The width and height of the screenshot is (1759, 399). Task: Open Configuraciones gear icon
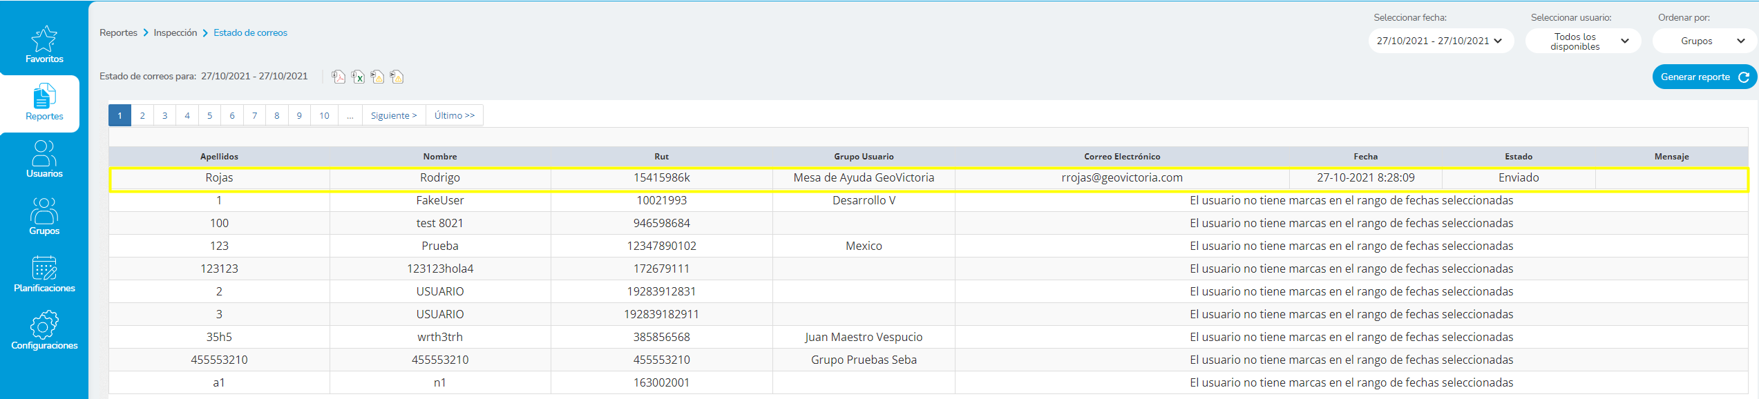tap(44, 326)
